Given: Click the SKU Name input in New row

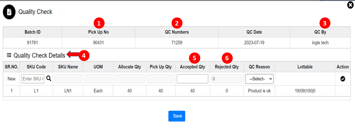Looking at the screenshot, I should click(68, 79).
